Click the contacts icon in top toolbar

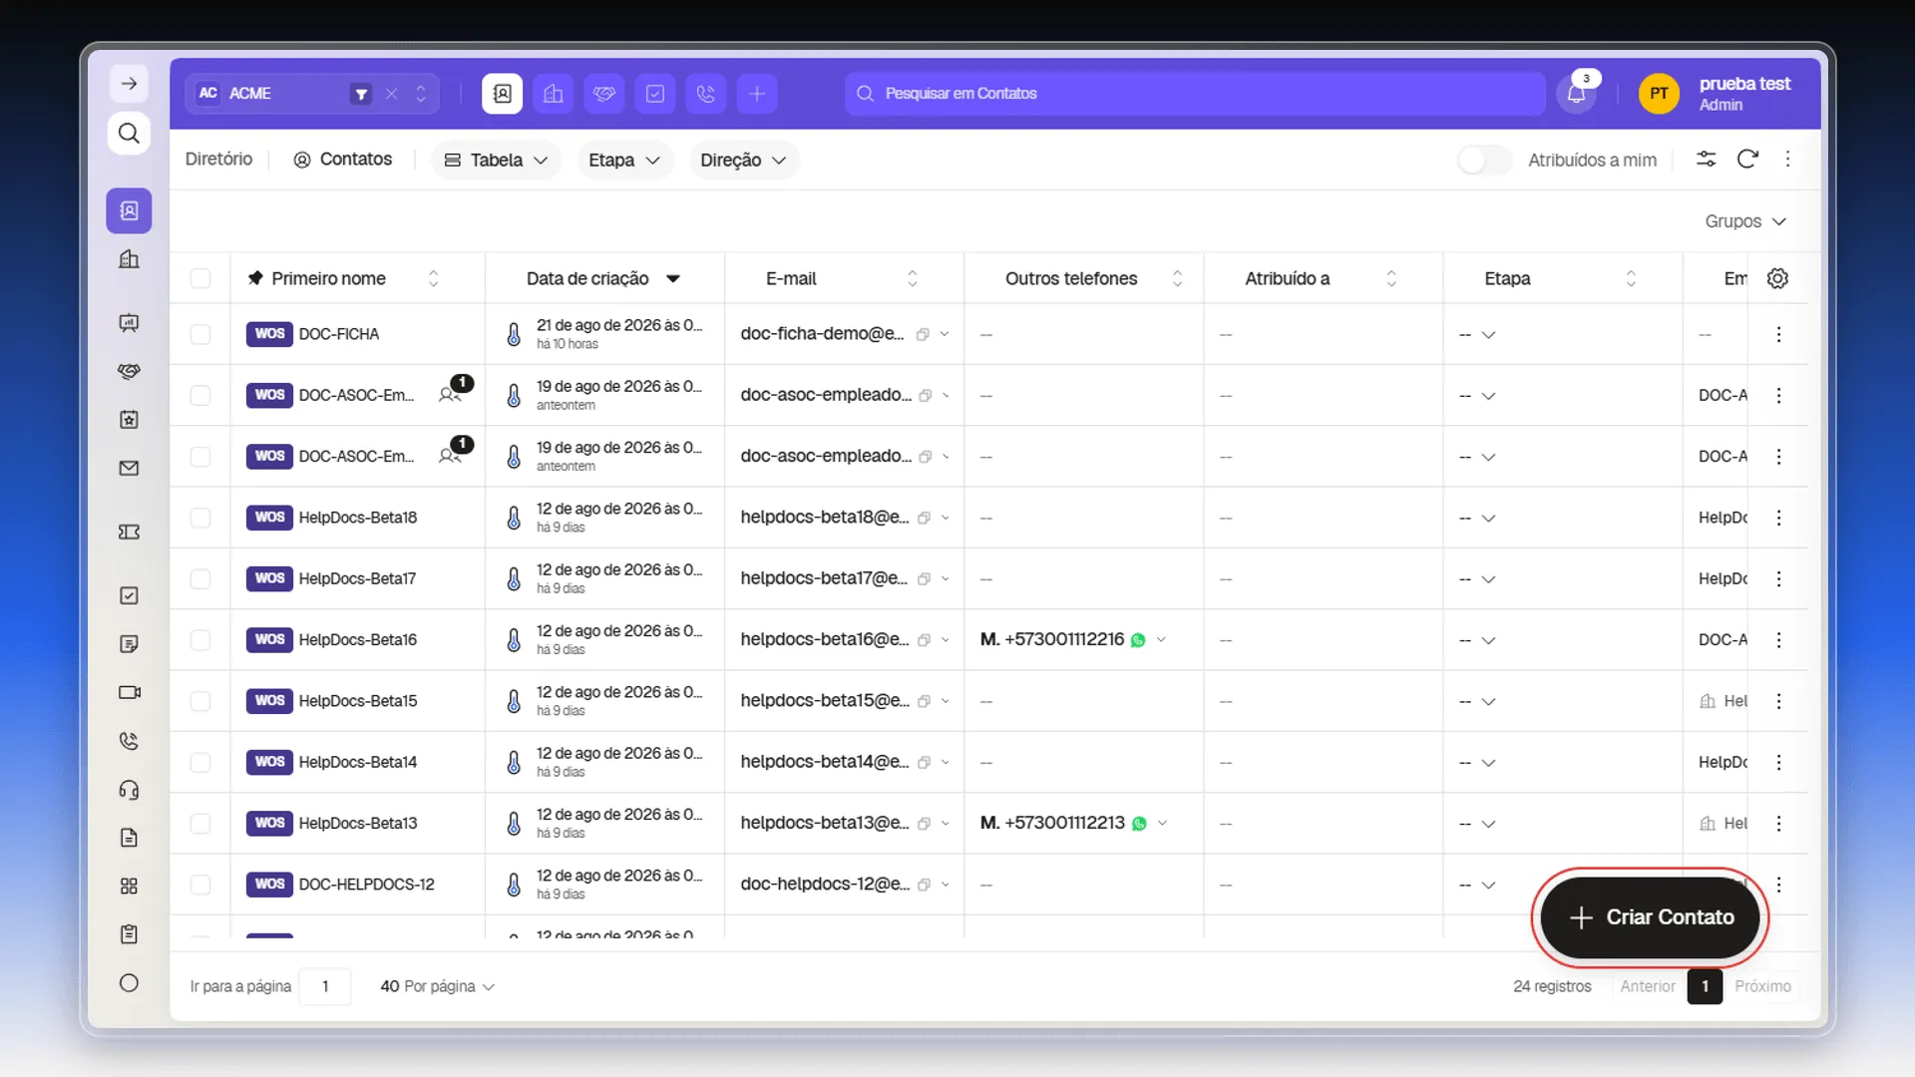point(502,94)
